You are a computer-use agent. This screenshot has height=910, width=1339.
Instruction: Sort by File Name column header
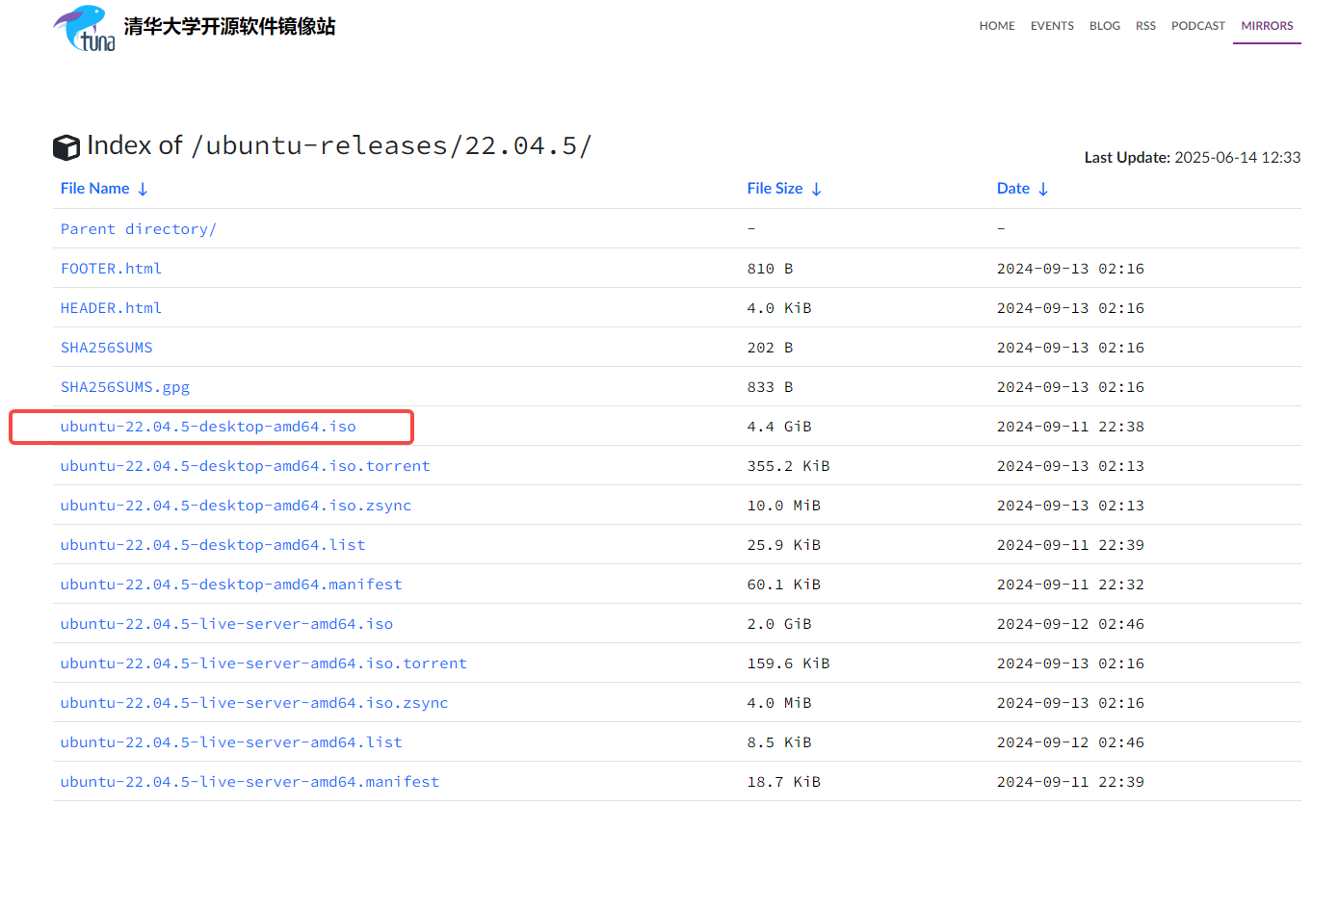(104, 189)
